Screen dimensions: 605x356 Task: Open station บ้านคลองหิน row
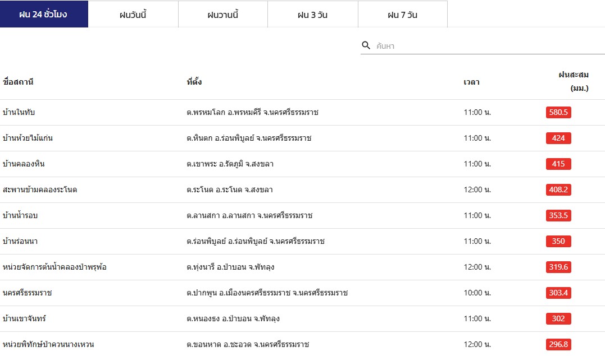[x=24, y=164]
